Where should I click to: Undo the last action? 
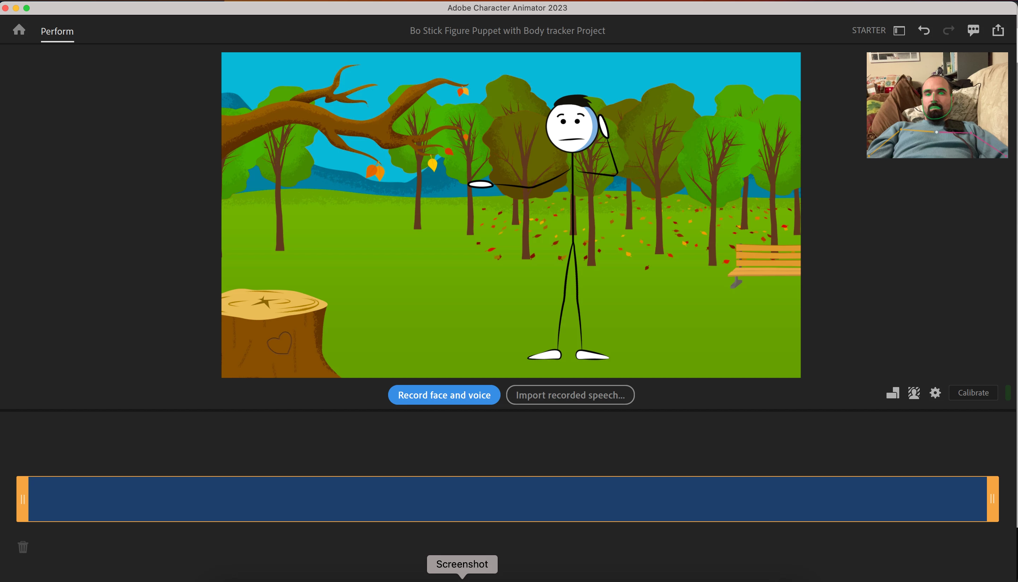click(x=924, y=30)
